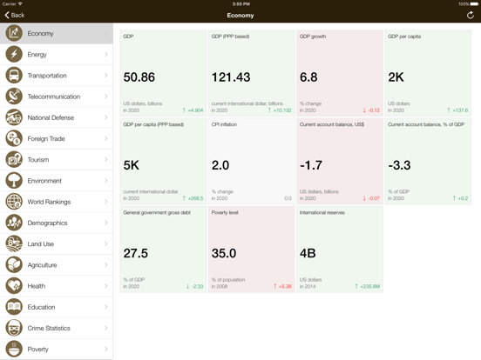Tap the Telecommunication satellite dish icon
Viewport: 481px width, 360px height.
14,97
